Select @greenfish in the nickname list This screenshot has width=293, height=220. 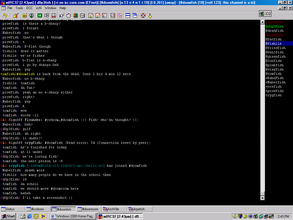point(275,56)
